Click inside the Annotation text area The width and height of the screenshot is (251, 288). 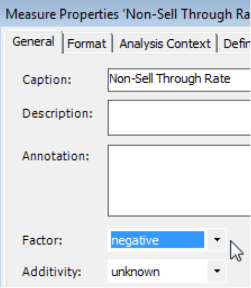(179, 181)
